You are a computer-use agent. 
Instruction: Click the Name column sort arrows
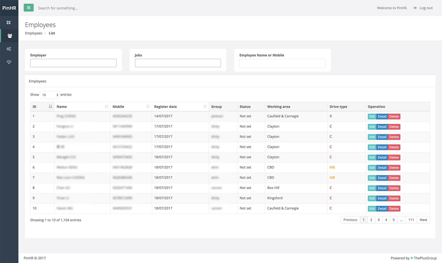pos(106,107)
